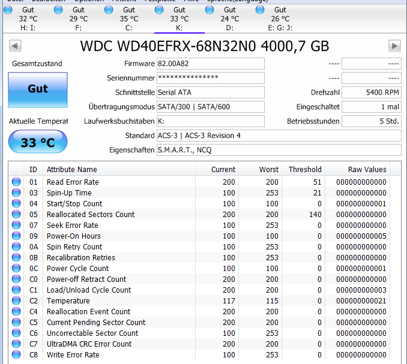
Task: Click current value 117 in Temperature row
Action: click(229, 301)
